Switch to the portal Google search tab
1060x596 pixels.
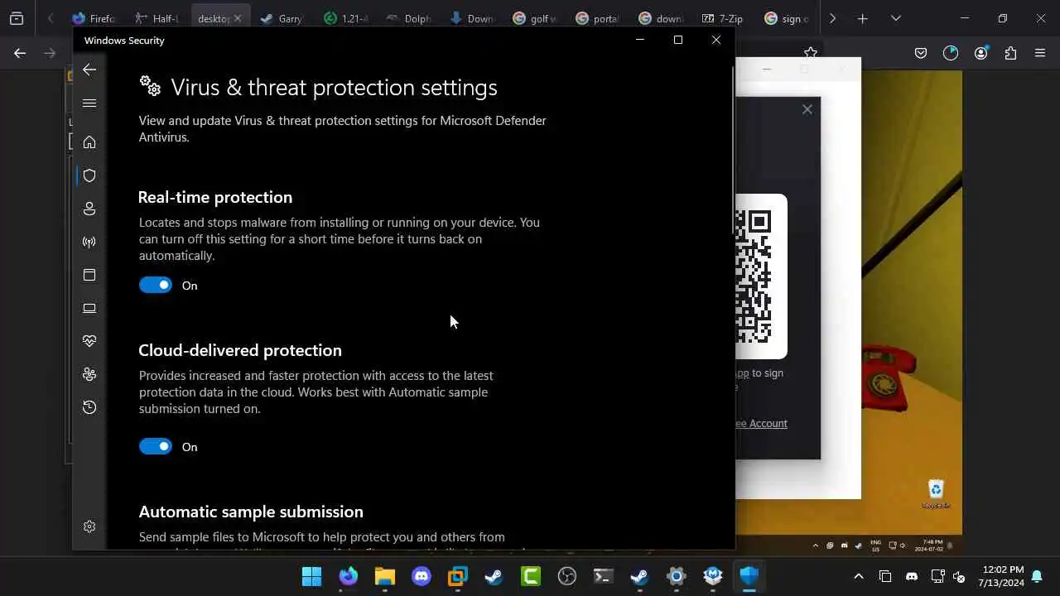point(597,18)
